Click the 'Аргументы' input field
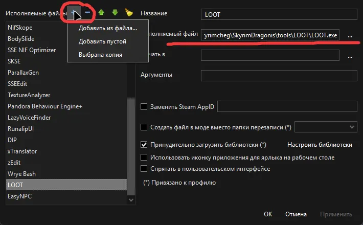 (x=279, y=76)
